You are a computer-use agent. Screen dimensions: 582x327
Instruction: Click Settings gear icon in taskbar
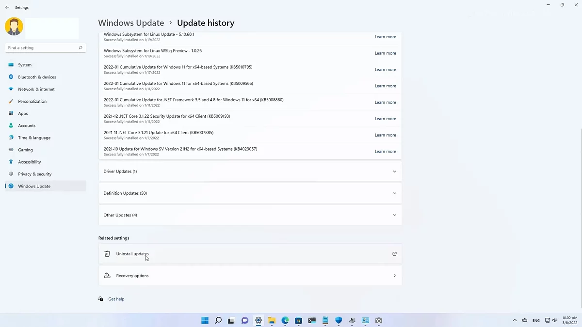click(258, 320)
